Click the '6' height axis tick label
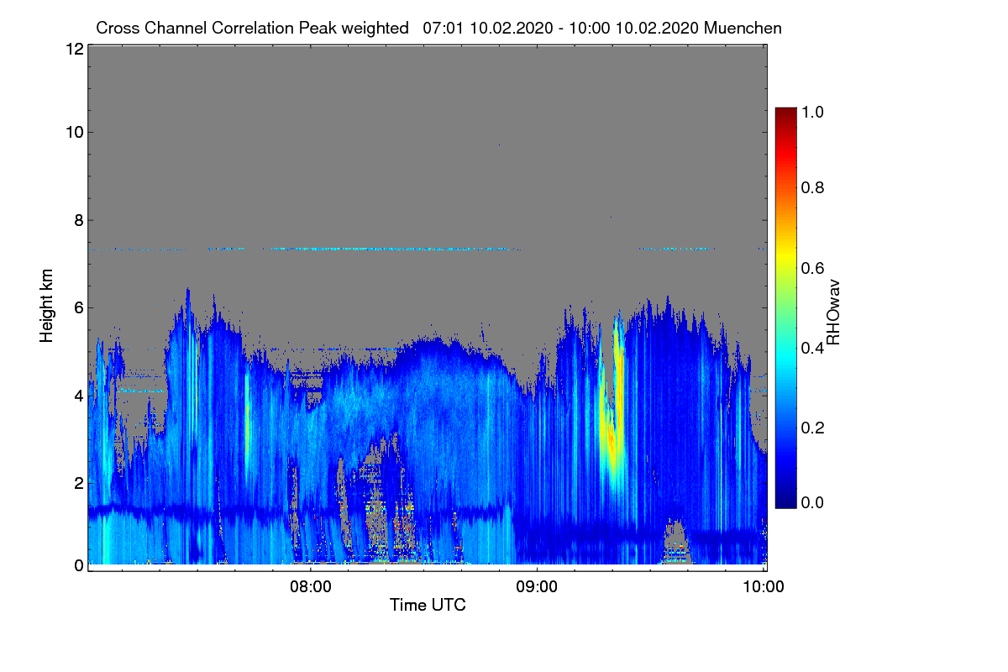Viewport: 1008px width, 672px height. (78, 307)
